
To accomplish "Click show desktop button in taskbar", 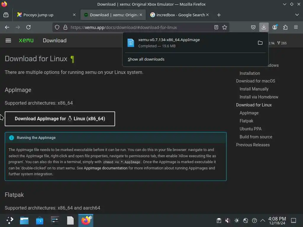I will [x=294, y=220].
